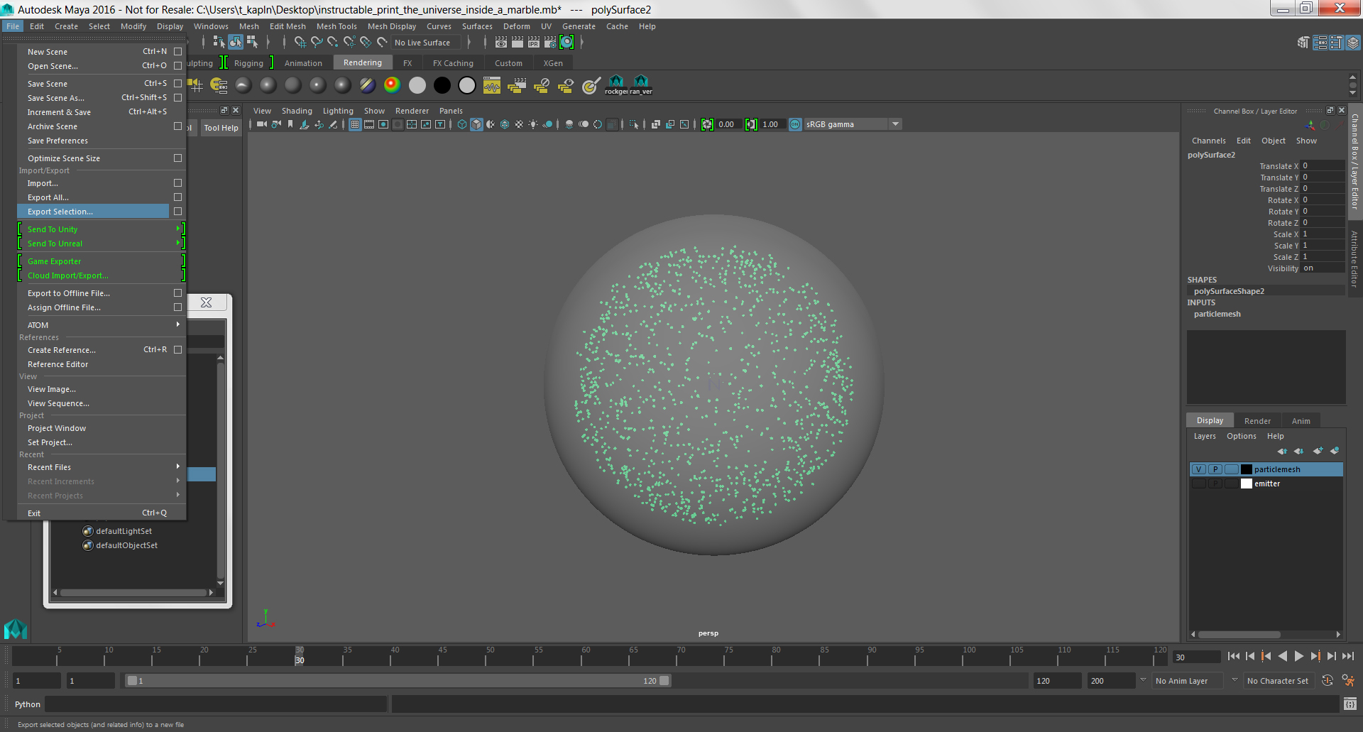Choose the ramp shader rainbow sphere icon
1363x732 pixels.
pyautogui.click(x=392, y=85)
